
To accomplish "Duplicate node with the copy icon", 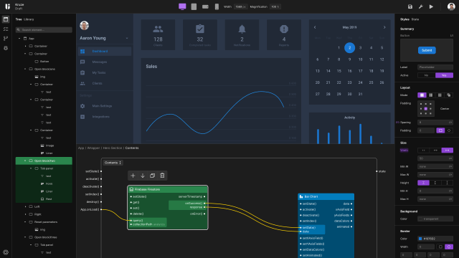I will 152,176.
